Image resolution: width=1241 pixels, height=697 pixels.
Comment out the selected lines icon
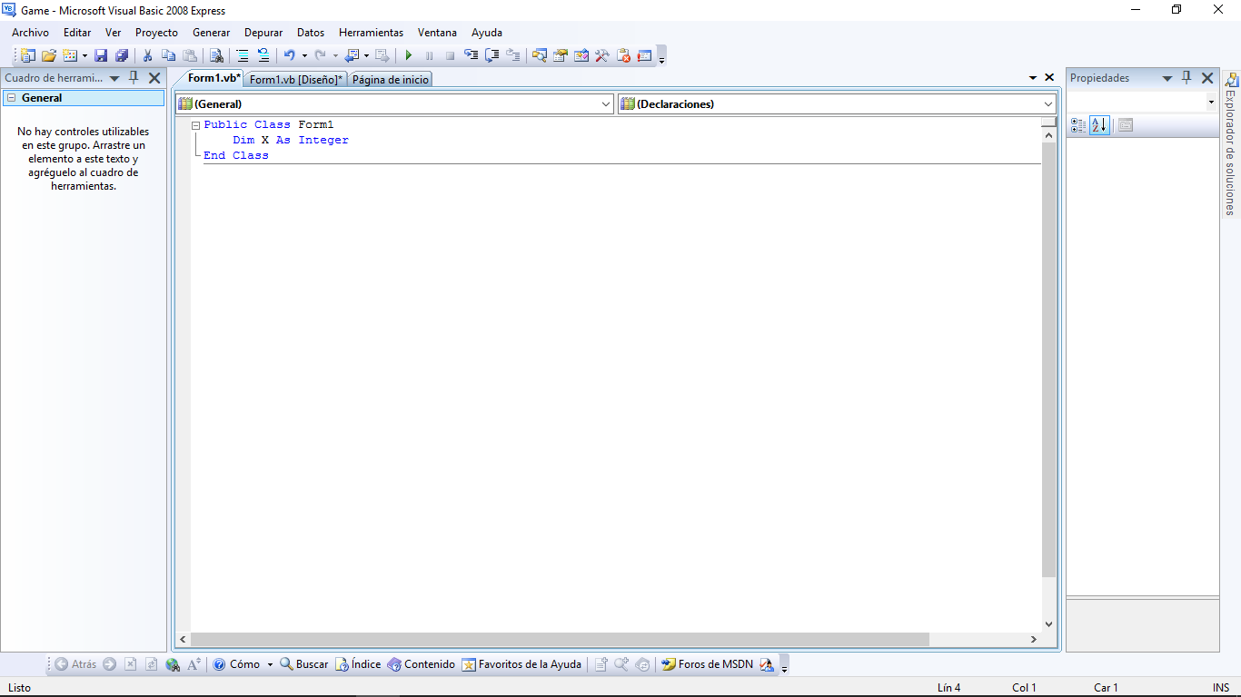(243, 55)
